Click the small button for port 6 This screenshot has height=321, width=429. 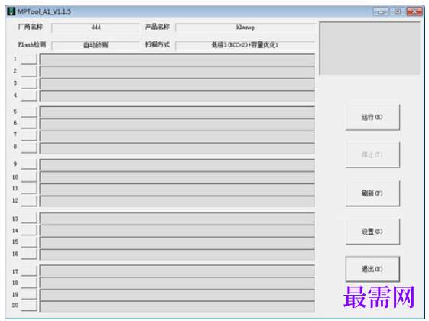(29, 123)
